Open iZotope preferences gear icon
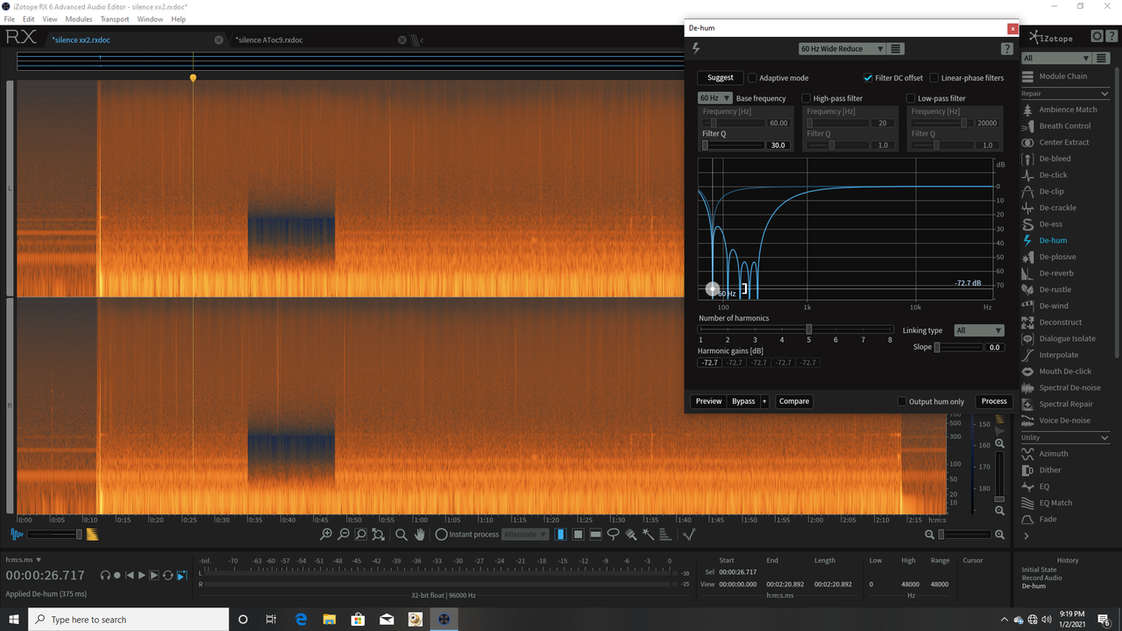Screen dimensions: 1122x631 click(x=1097, y=36)
